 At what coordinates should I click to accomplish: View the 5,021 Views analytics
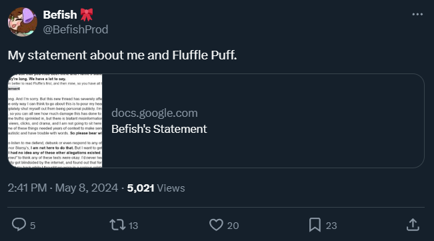tap(156, 188)
